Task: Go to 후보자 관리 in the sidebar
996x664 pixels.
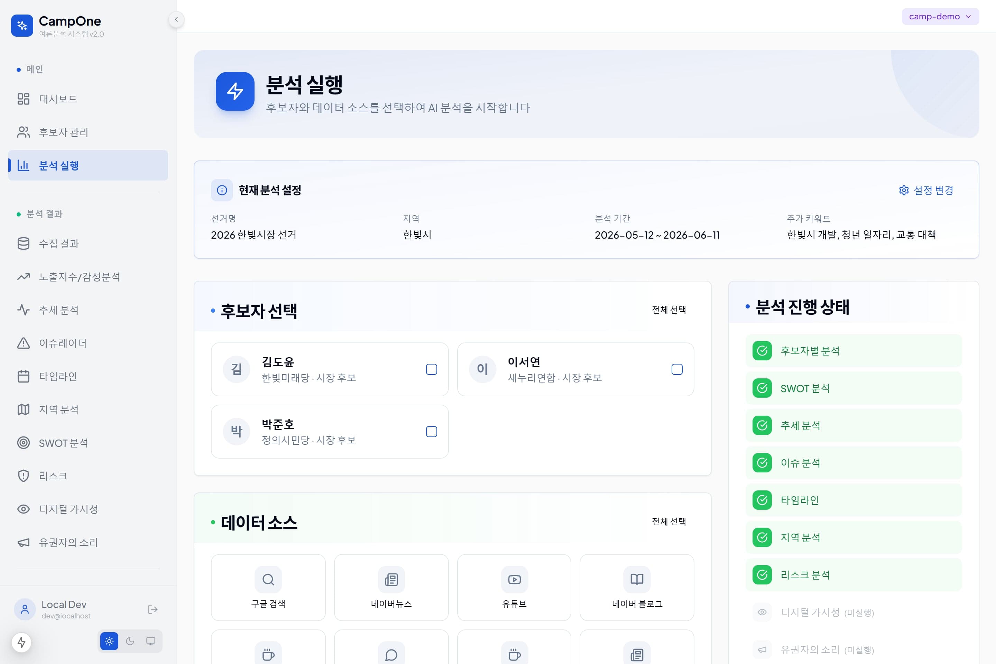Action: coord(88,132)
